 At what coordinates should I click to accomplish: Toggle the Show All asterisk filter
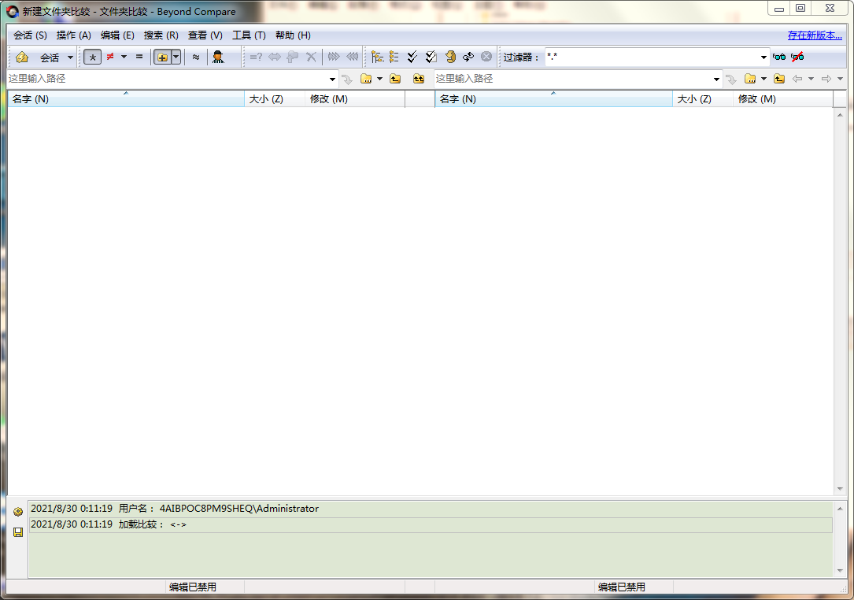[x=93, y=57]
